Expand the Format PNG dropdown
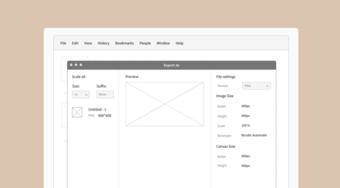Screen dimensions: 340x188 coord(256,86)
